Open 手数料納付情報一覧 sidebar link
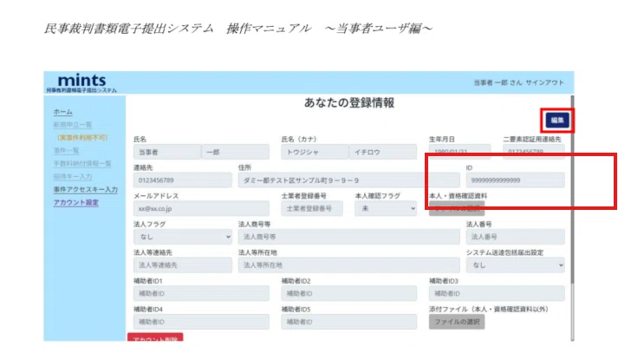The height and width of the screenshot is (353, 618). (x=82, y=164)
